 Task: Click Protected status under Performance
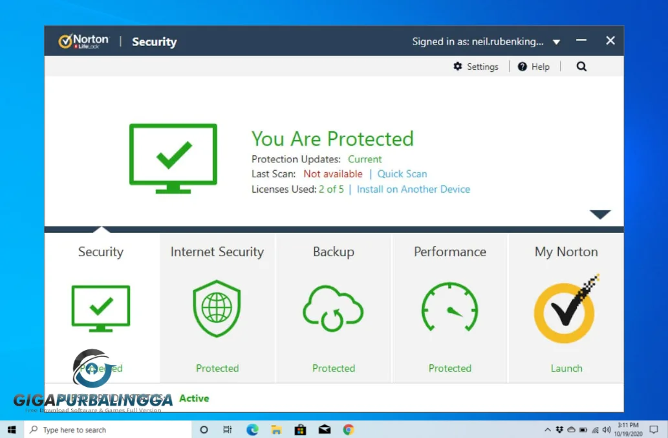click(450, 368)
